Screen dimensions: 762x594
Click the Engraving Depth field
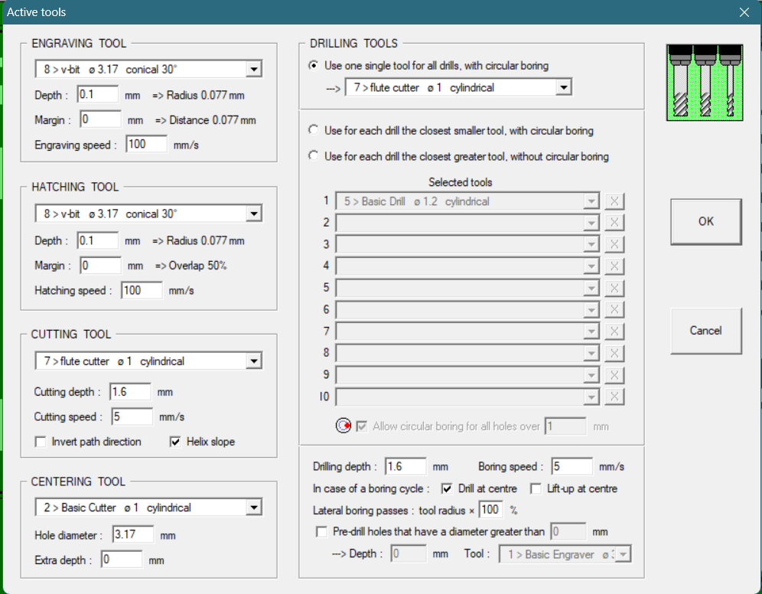(97, 94)
